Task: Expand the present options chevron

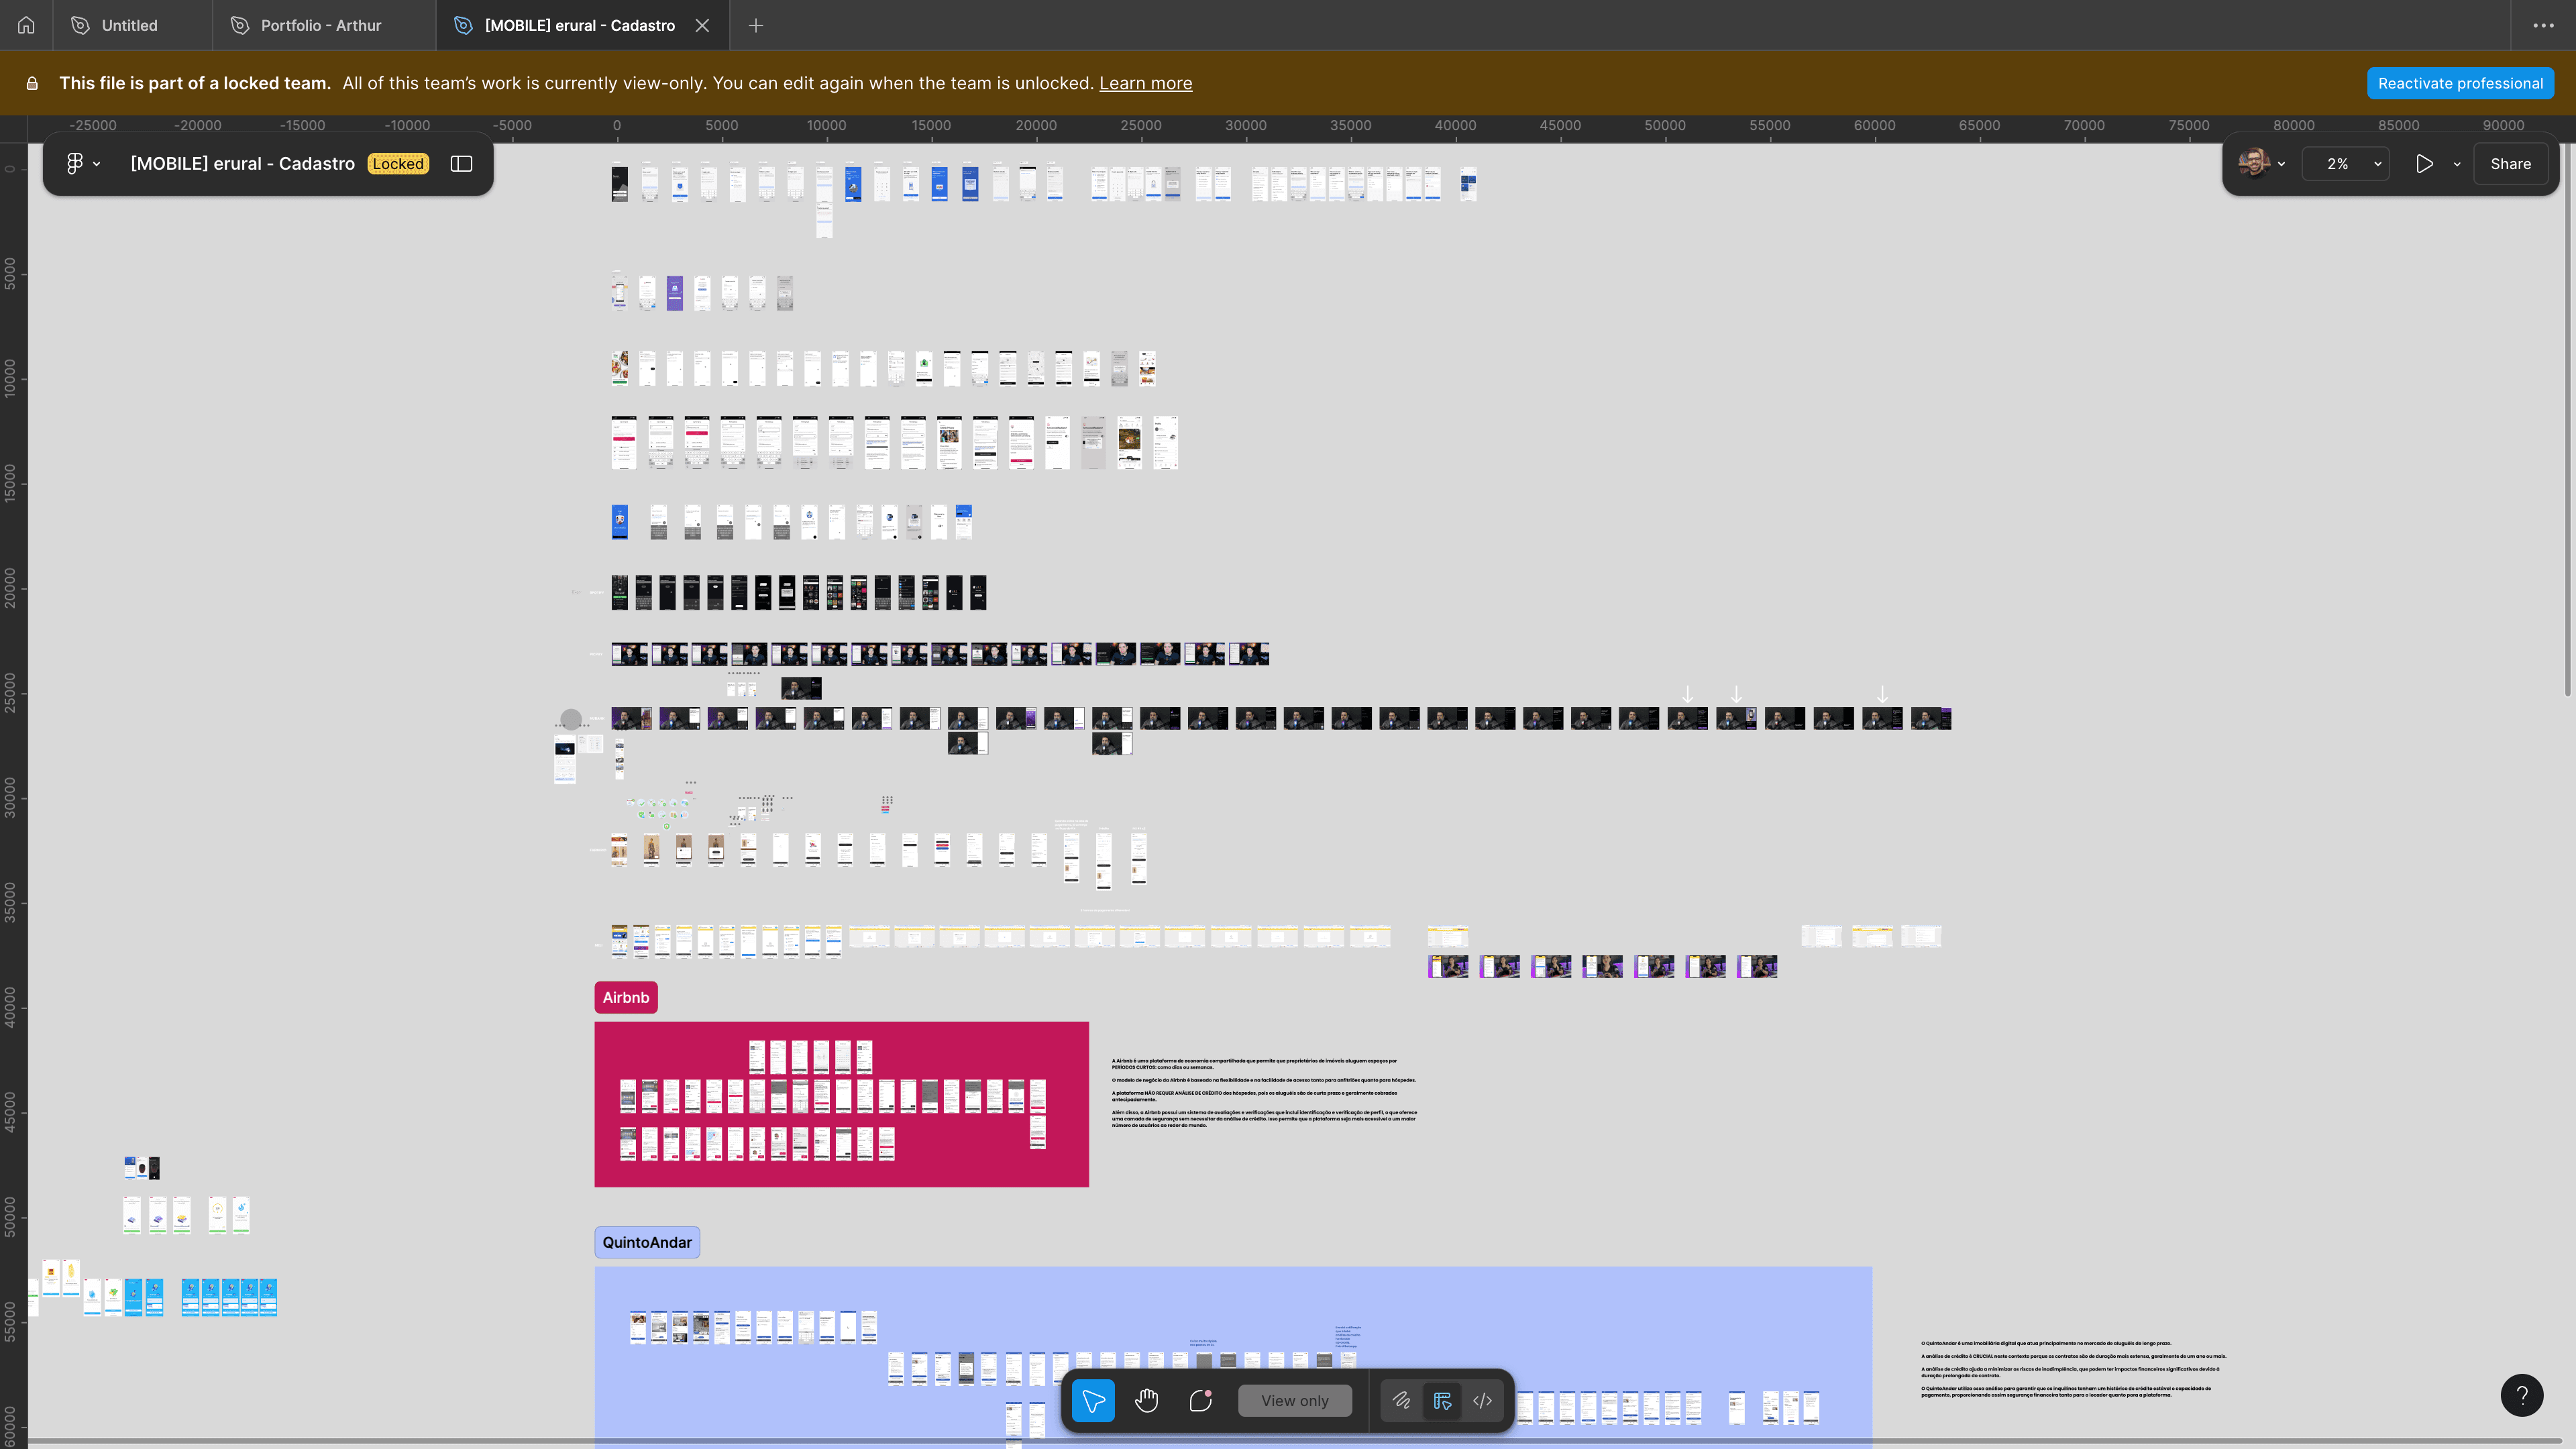Action: 2457,164
